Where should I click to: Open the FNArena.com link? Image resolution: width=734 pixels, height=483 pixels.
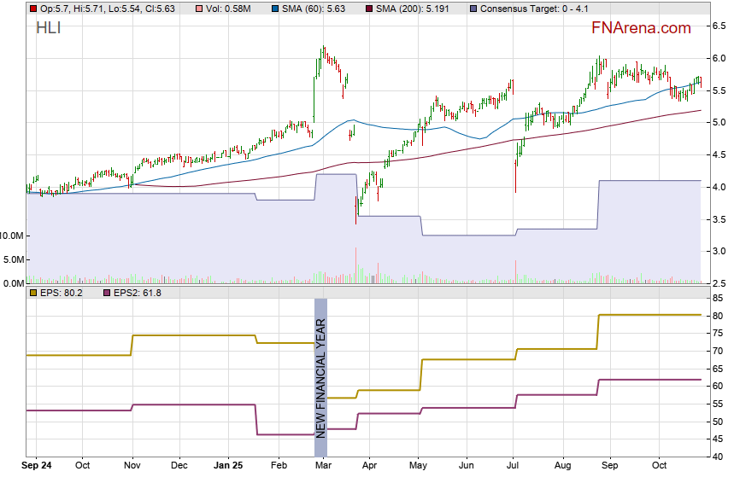point(640,28)
